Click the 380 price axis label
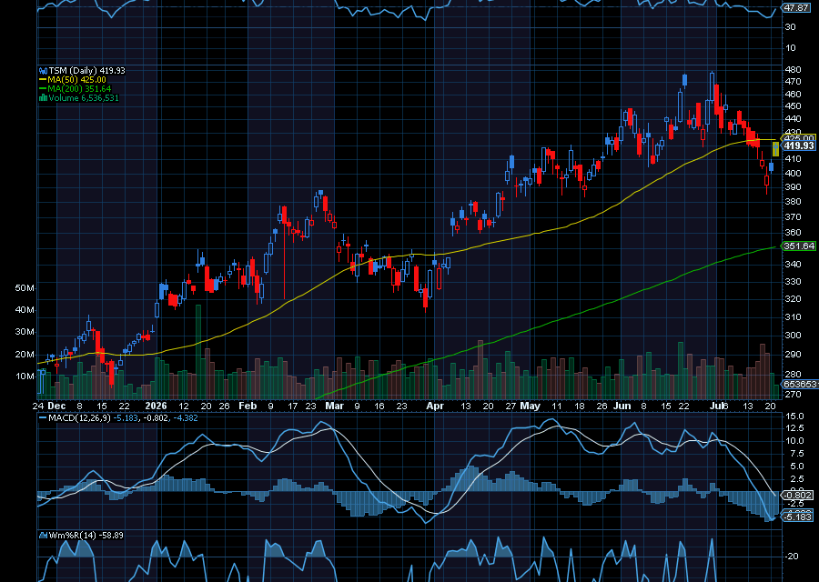Image resolution: width=819 pixels, height=582 pixels. pos(793,201)
